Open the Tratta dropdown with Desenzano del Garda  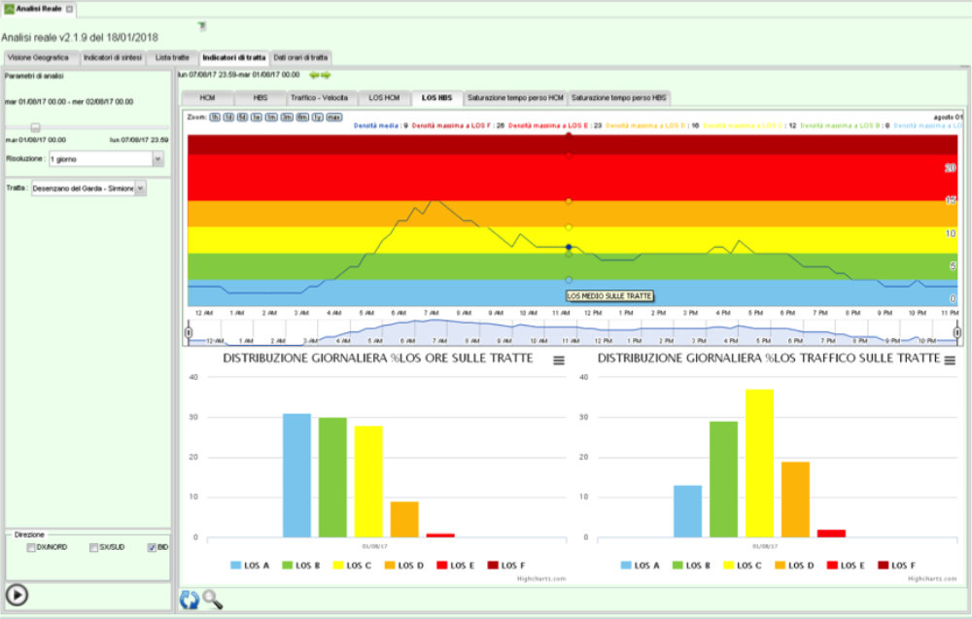coord(88,189)
